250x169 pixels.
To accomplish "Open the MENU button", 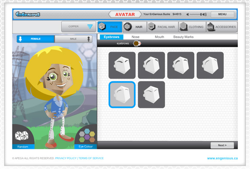I will [x=222, y=14].
